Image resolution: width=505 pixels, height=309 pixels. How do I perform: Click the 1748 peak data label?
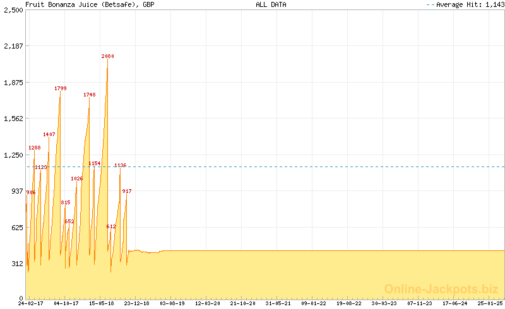point(90,95)
